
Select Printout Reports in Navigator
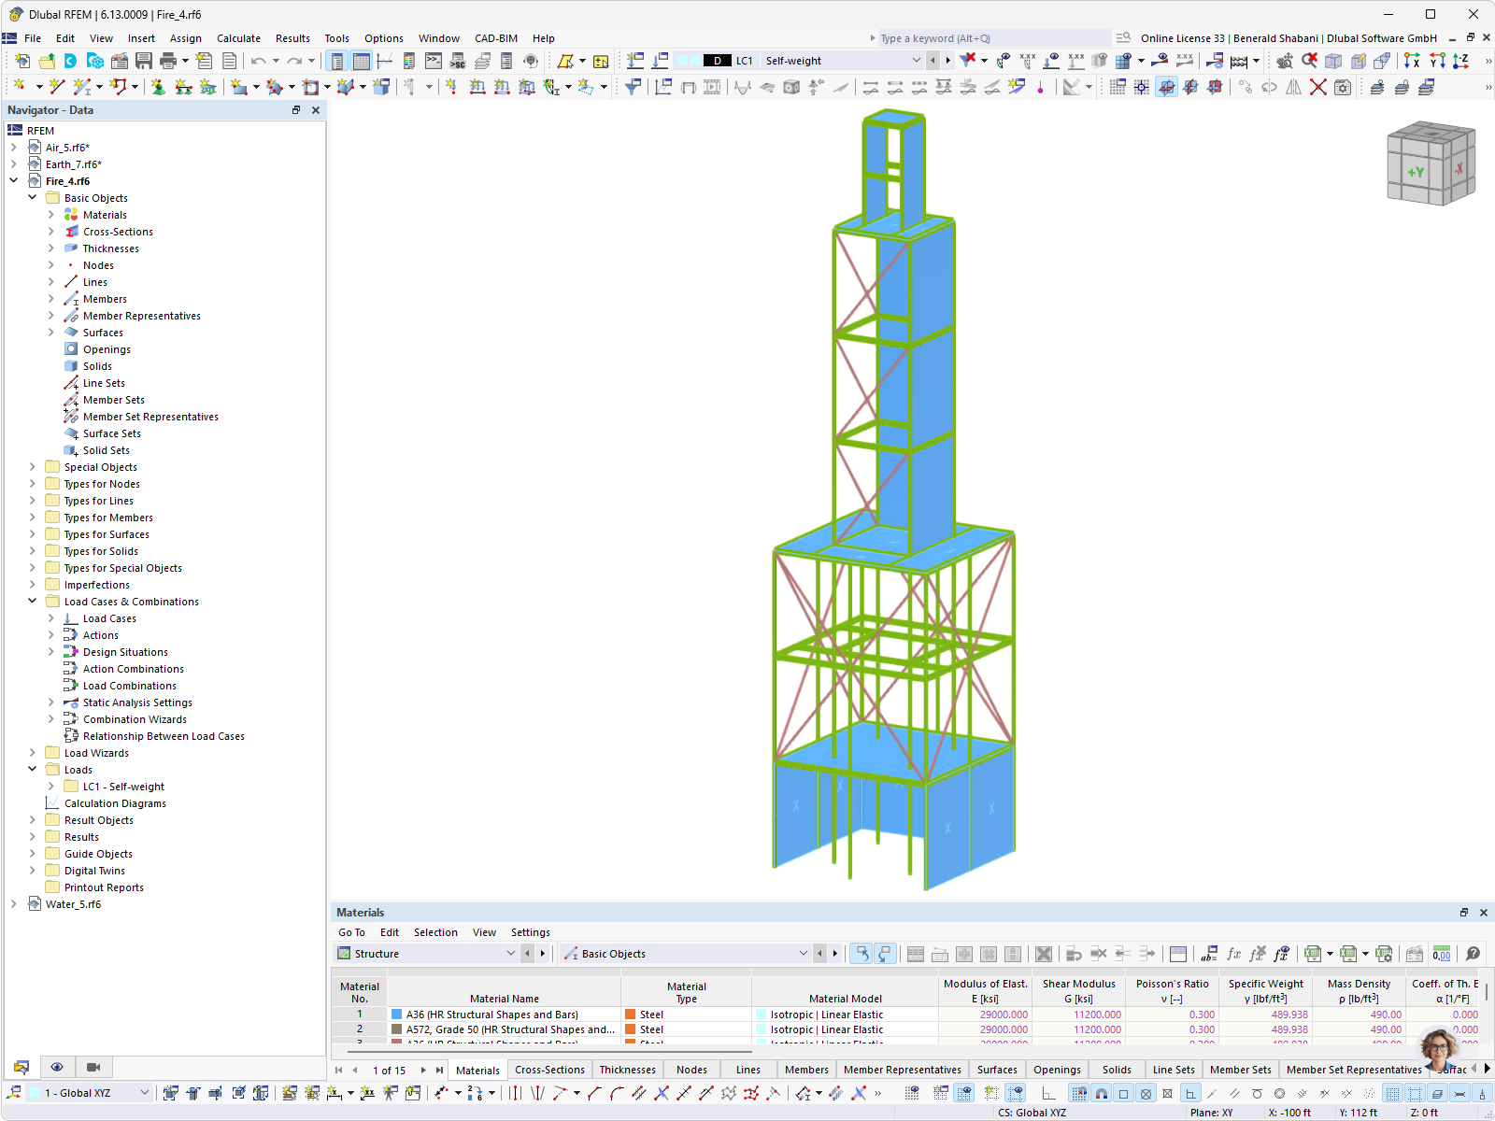click(104, 887)
